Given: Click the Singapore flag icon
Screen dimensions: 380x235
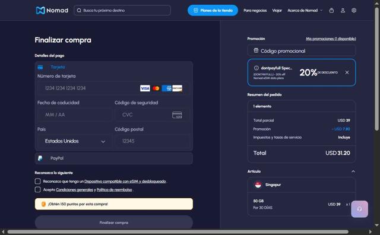Looking at the screenshot, I should click(258, 185).
